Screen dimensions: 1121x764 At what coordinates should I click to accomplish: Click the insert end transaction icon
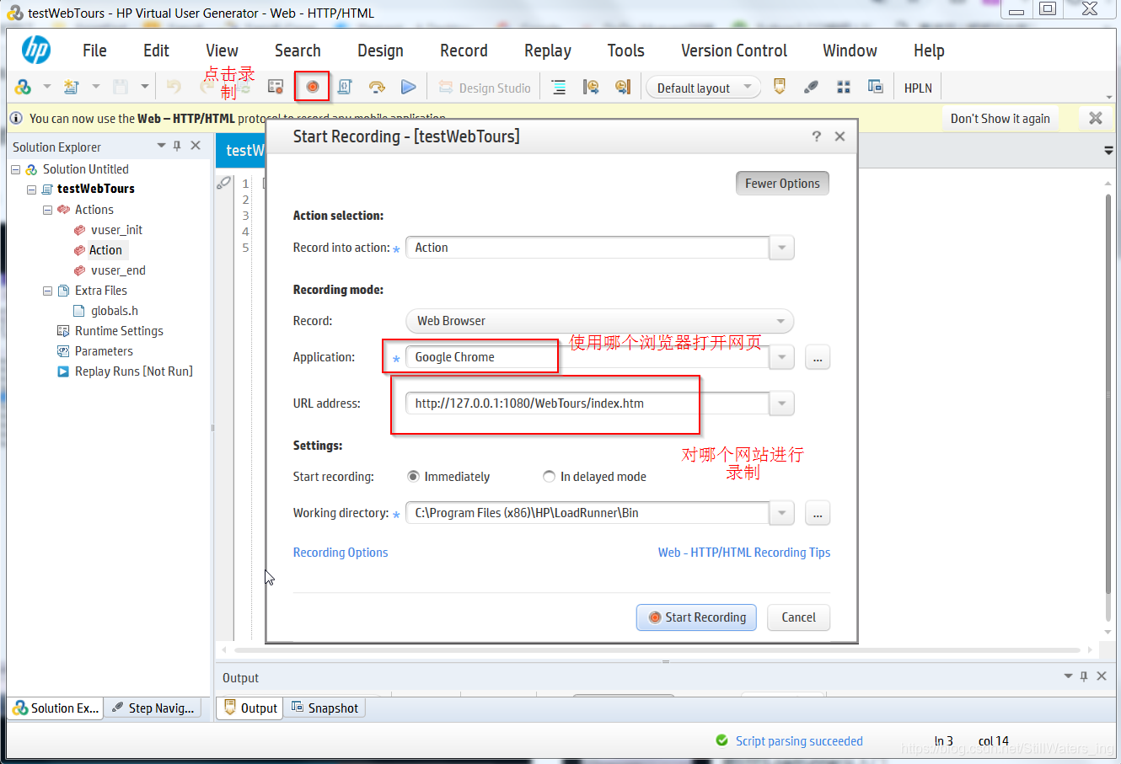623,87
